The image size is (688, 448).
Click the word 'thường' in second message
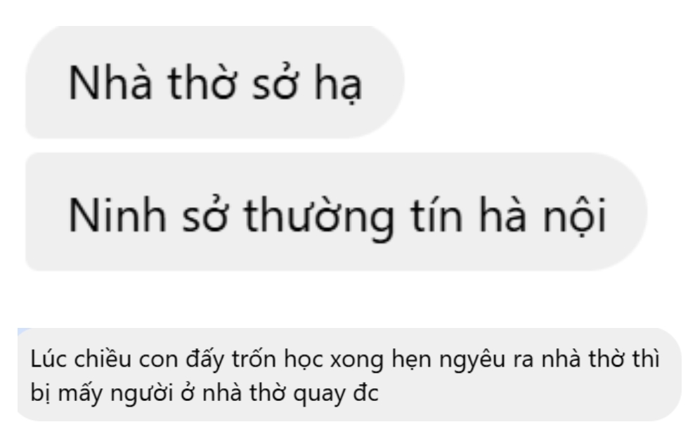point(319,217)
